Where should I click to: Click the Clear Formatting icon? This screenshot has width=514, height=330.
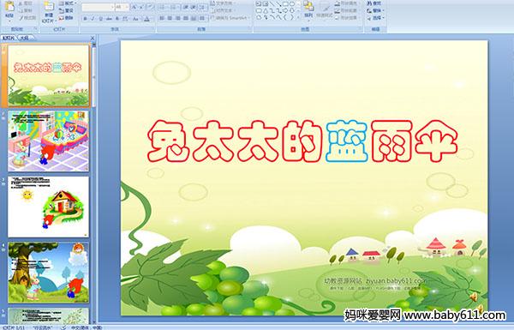150,7
